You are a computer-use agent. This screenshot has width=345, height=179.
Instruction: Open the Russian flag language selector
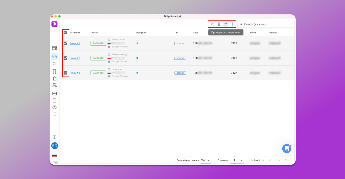click(x=55, y=155)
